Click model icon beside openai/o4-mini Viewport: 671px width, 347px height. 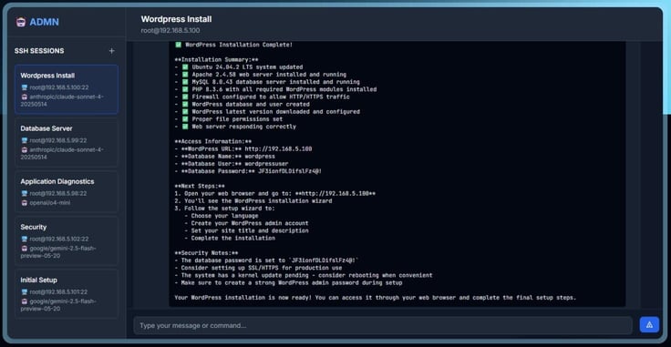pos(25,203)
